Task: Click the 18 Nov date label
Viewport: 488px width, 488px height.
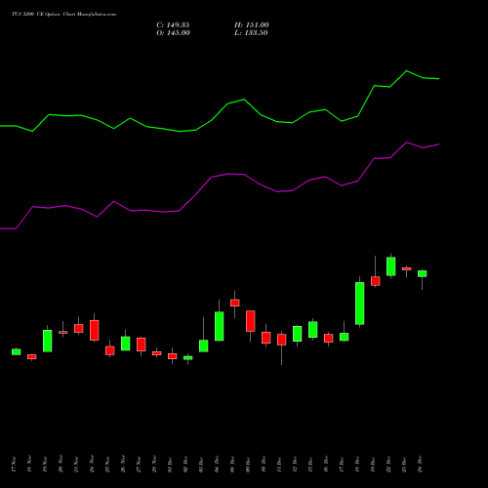Action: pyautogui.click(x=29, y=465)
